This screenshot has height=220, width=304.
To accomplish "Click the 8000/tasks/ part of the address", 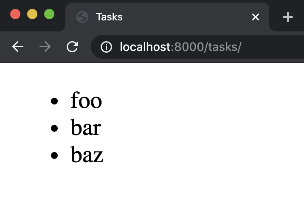I will coord(208,47).
